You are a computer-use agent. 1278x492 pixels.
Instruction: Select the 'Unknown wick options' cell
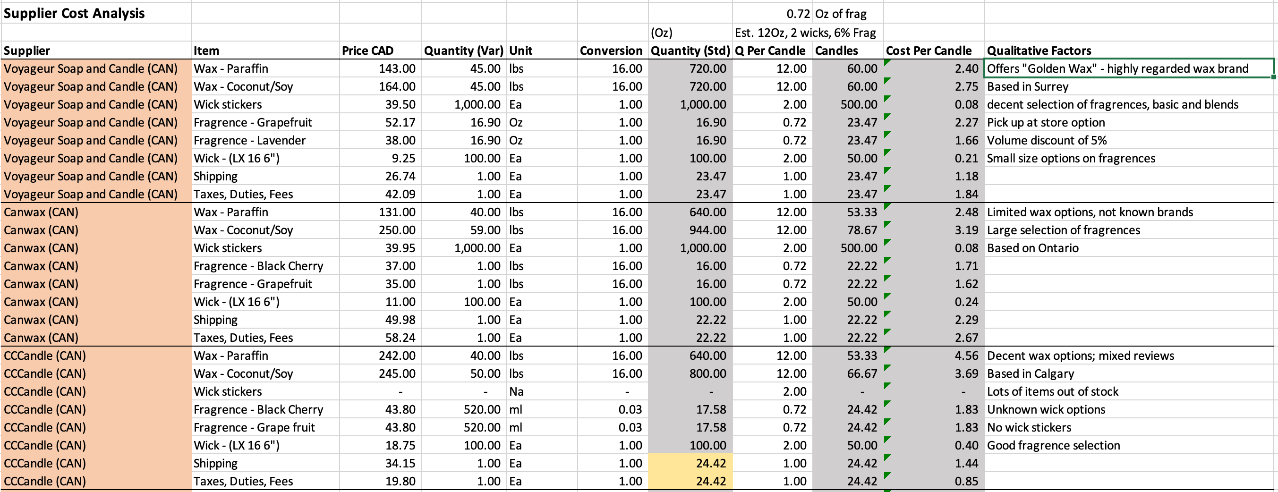coord(1129,409)
